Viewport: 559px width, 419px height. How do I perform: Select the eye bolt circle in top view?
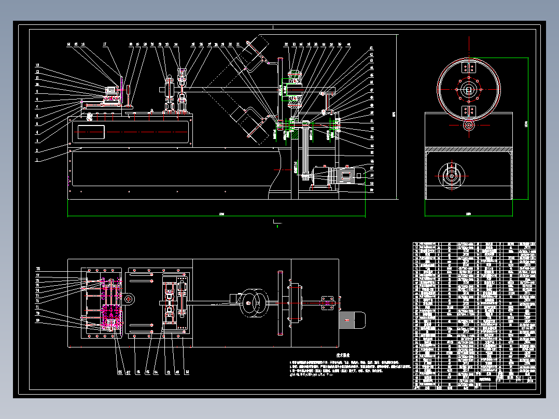point(129,299)
